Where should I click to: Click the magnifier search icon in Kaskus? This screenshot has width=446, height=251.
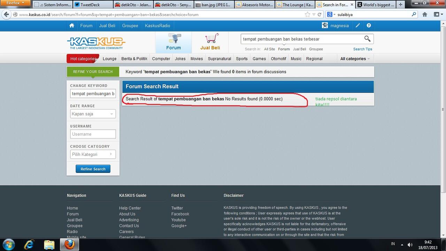[368, 39]
